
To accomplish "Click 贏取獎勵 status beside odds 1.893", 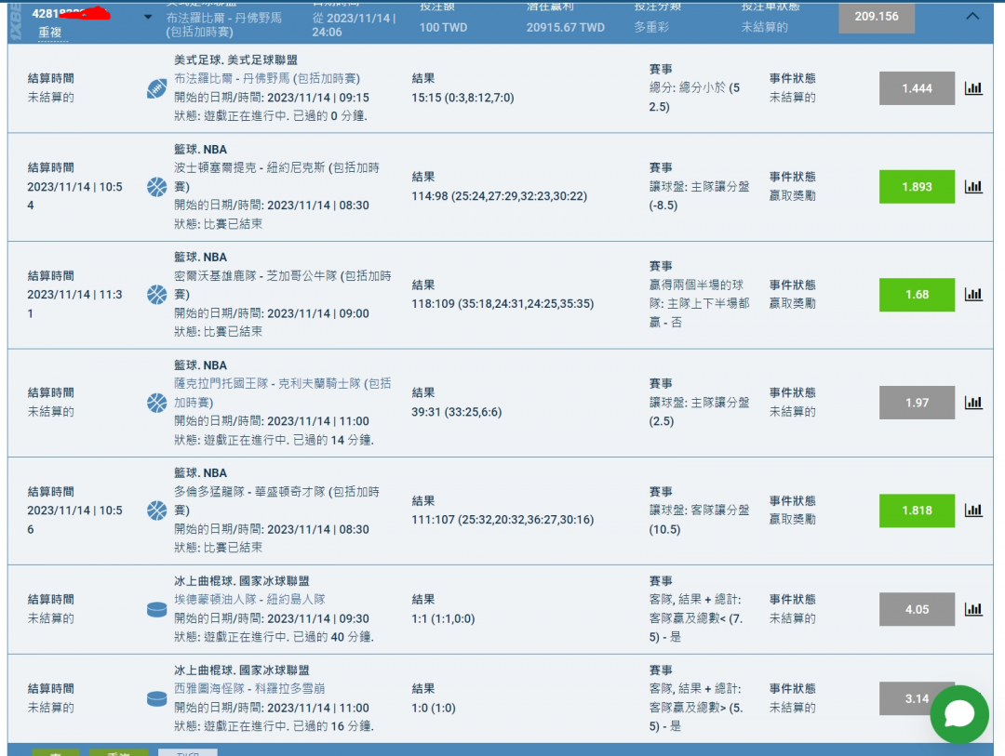I will click(x=792, y=195).
